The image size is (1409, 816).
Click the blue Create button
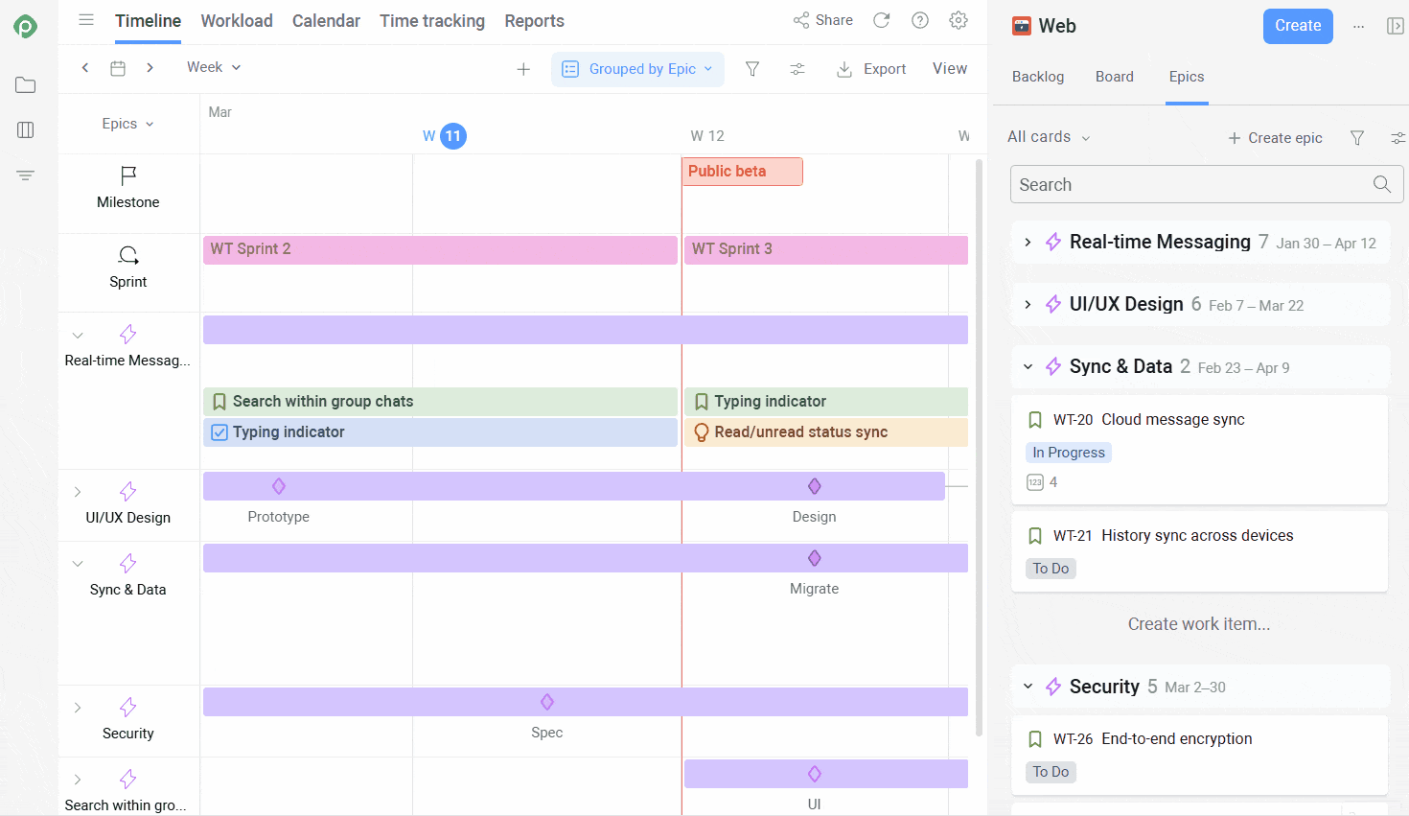click(x=1298, y=26)
